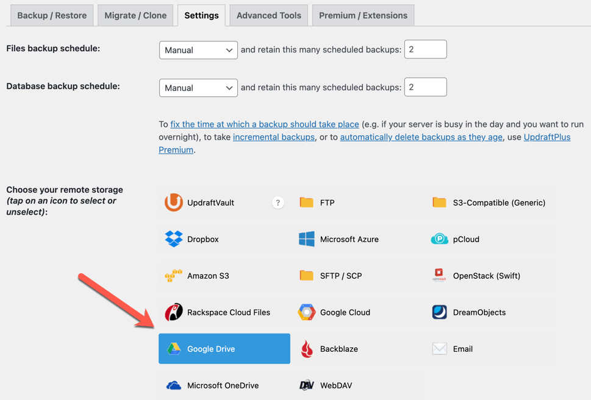Open the Database backup schedule dropdown

(198, 88)
